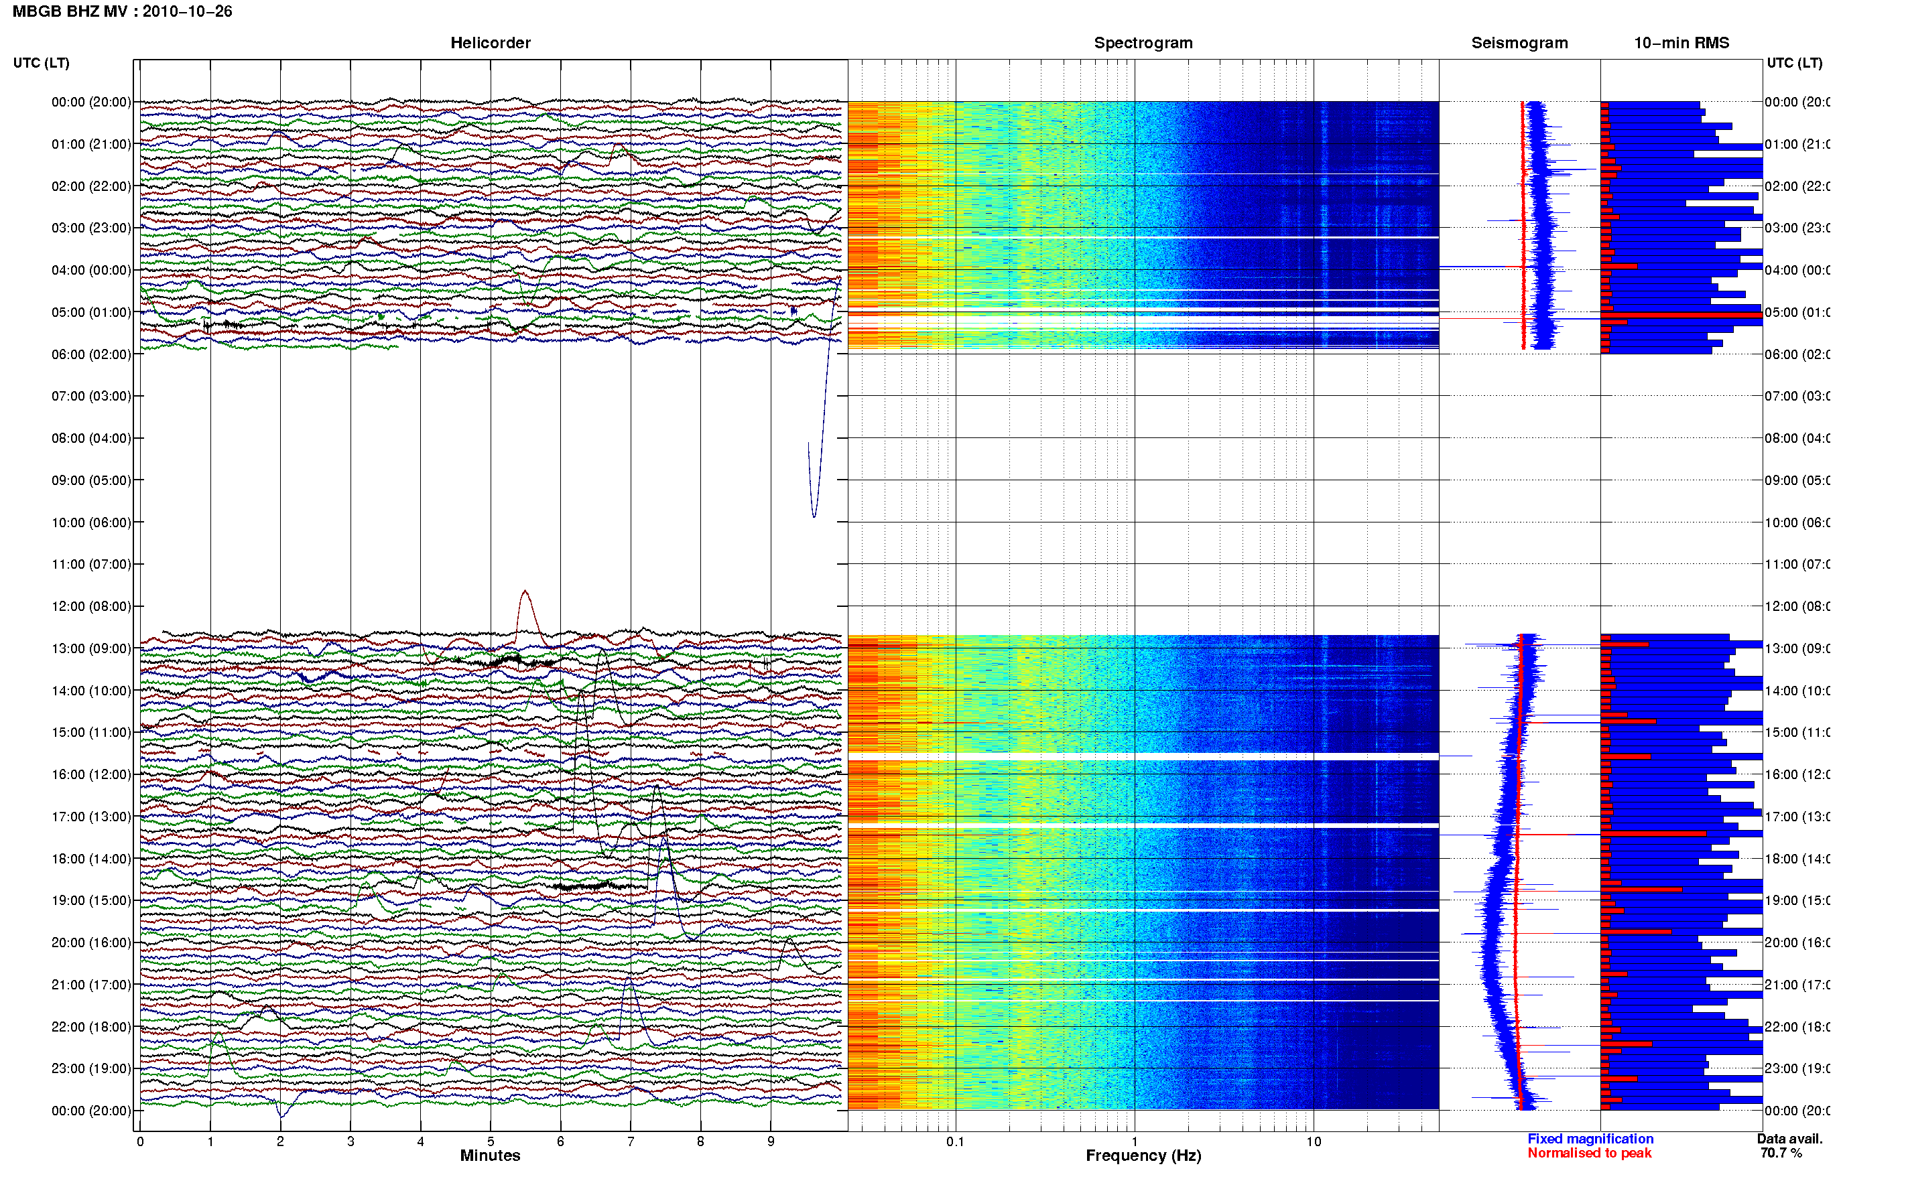Click the "06:00 (02:00)" label on the Helicorder time axis

91,354
